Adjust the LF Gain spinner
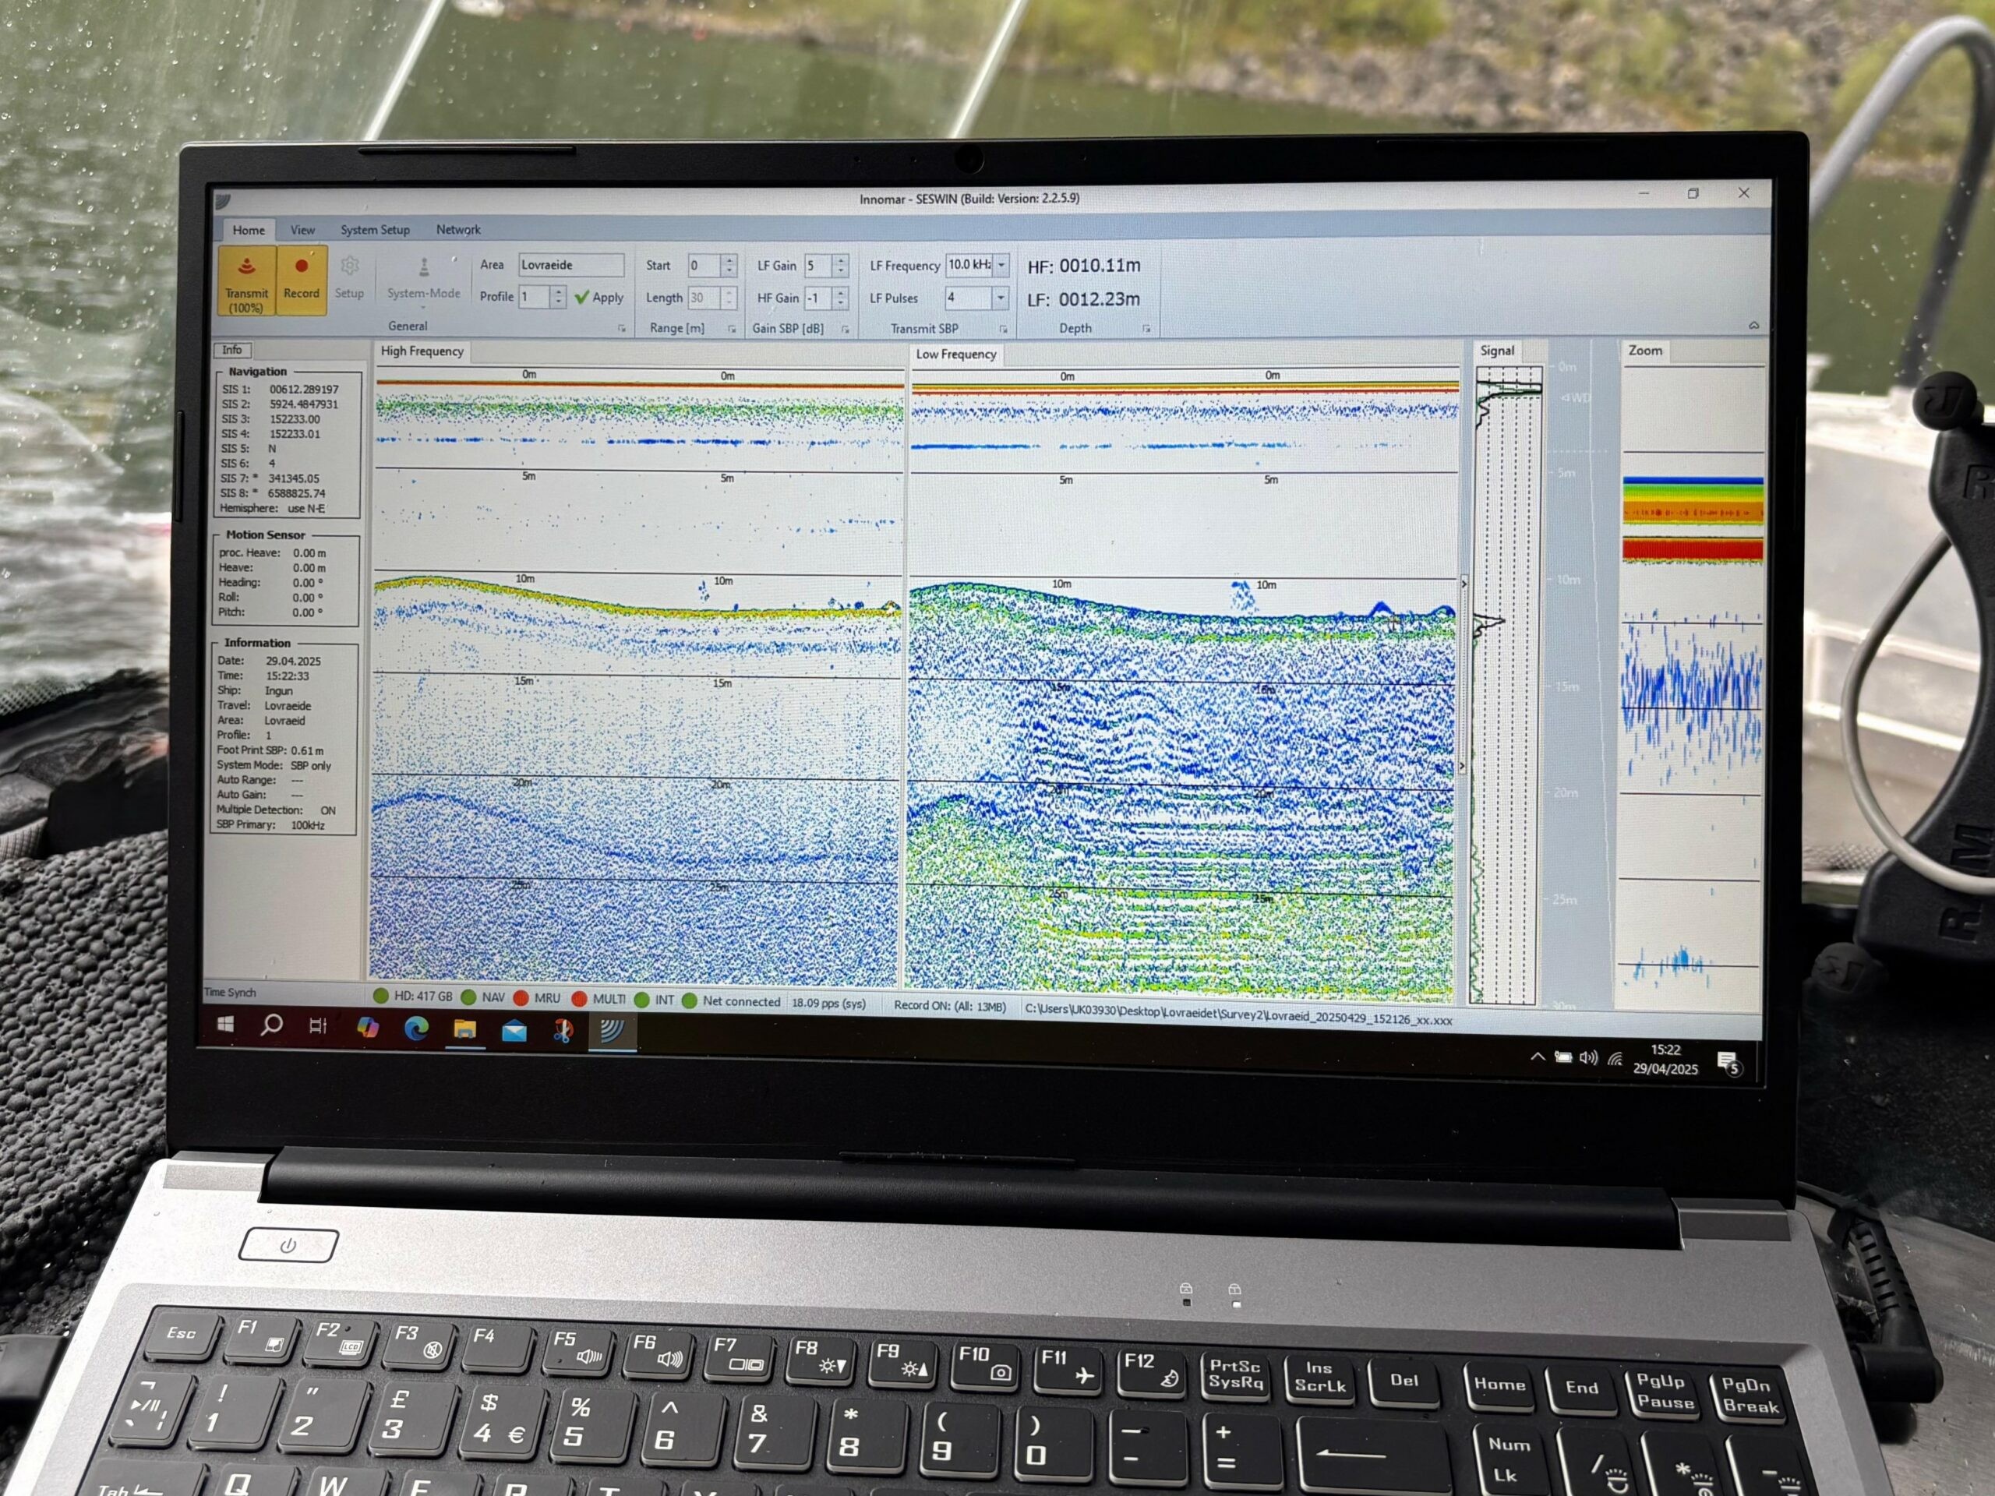The image size is (1995, 1496). click(841, 265)
